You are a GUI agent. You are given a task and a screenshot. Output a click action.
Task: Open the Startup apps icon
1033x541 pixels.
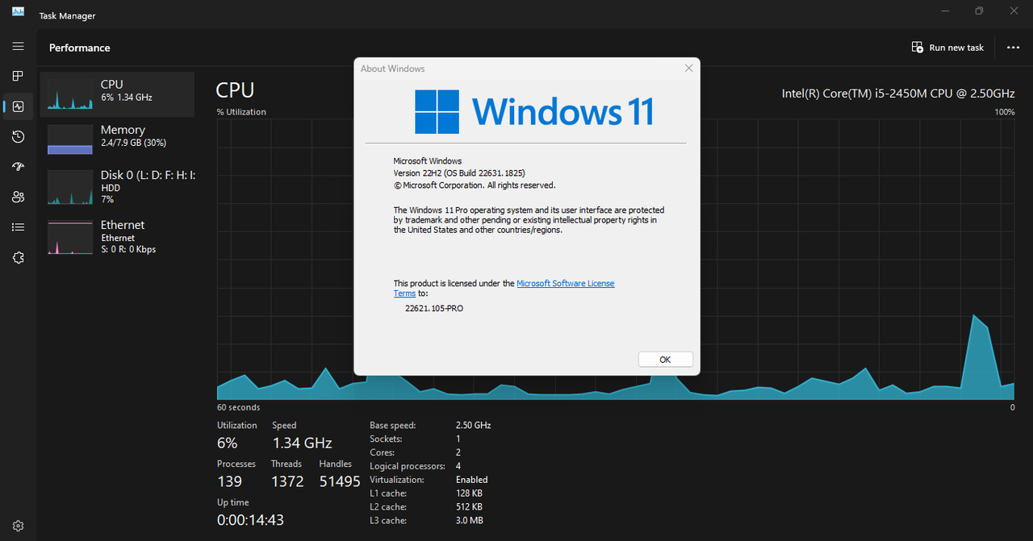pos(18,167)
